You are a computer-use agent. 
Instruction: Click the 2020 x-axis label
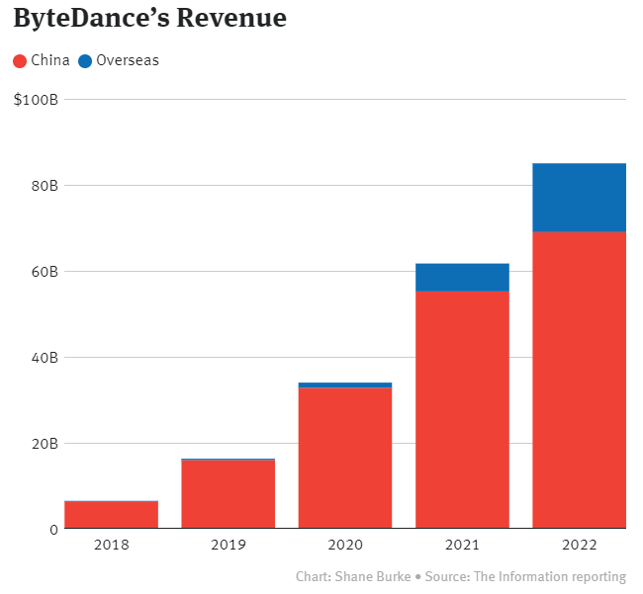pos(345,545)
